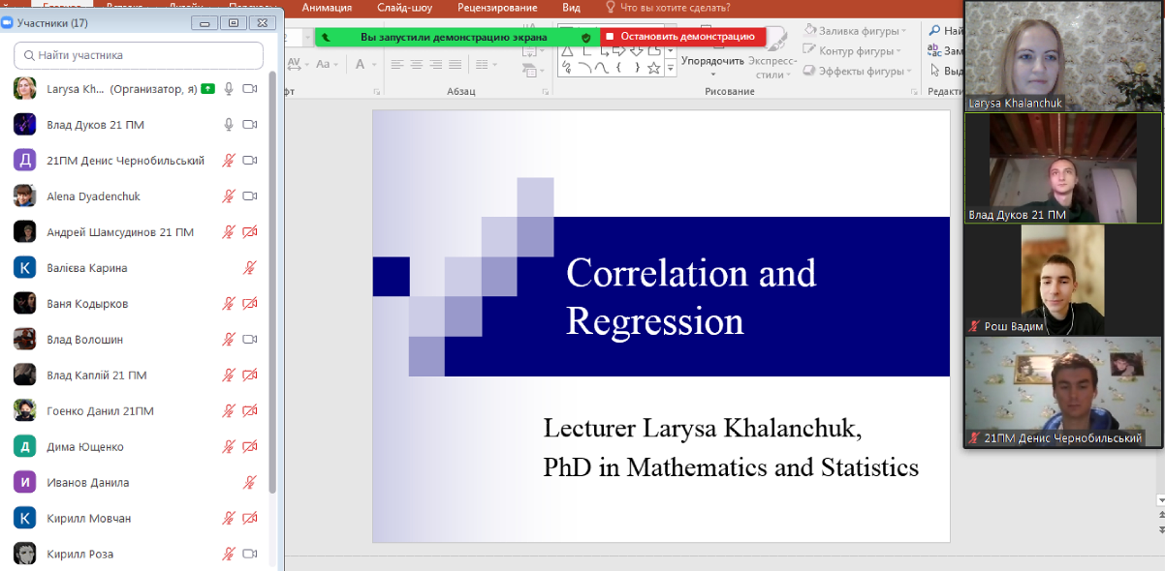Click the 'Вы запустили демонстрацию экрана' label
1165x571 pixels.
pos(454,37)
